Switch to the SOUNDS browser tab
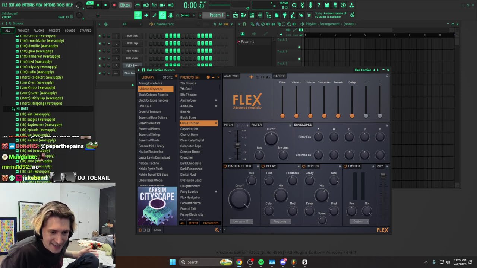Image resolution: width=477 pixels, height=268 pixels. pyautogui.click(x=70, y=31)
